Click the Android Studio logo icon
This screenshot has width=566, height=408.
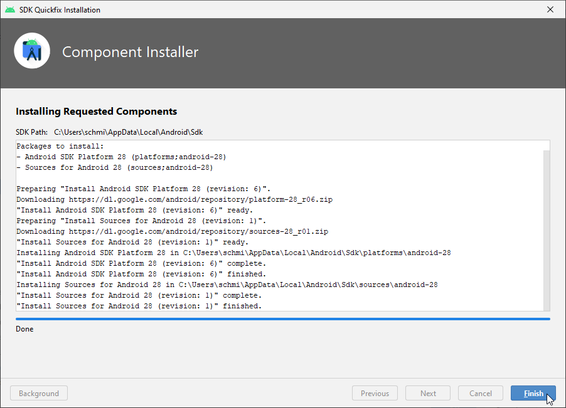pyautogui.click(x=32, y=51)
